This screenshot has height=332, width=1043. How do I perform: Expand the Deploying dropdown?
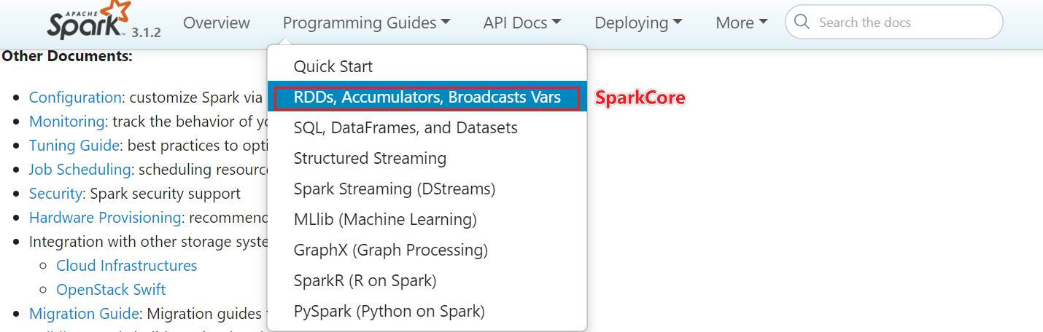[x=638, y=23]
